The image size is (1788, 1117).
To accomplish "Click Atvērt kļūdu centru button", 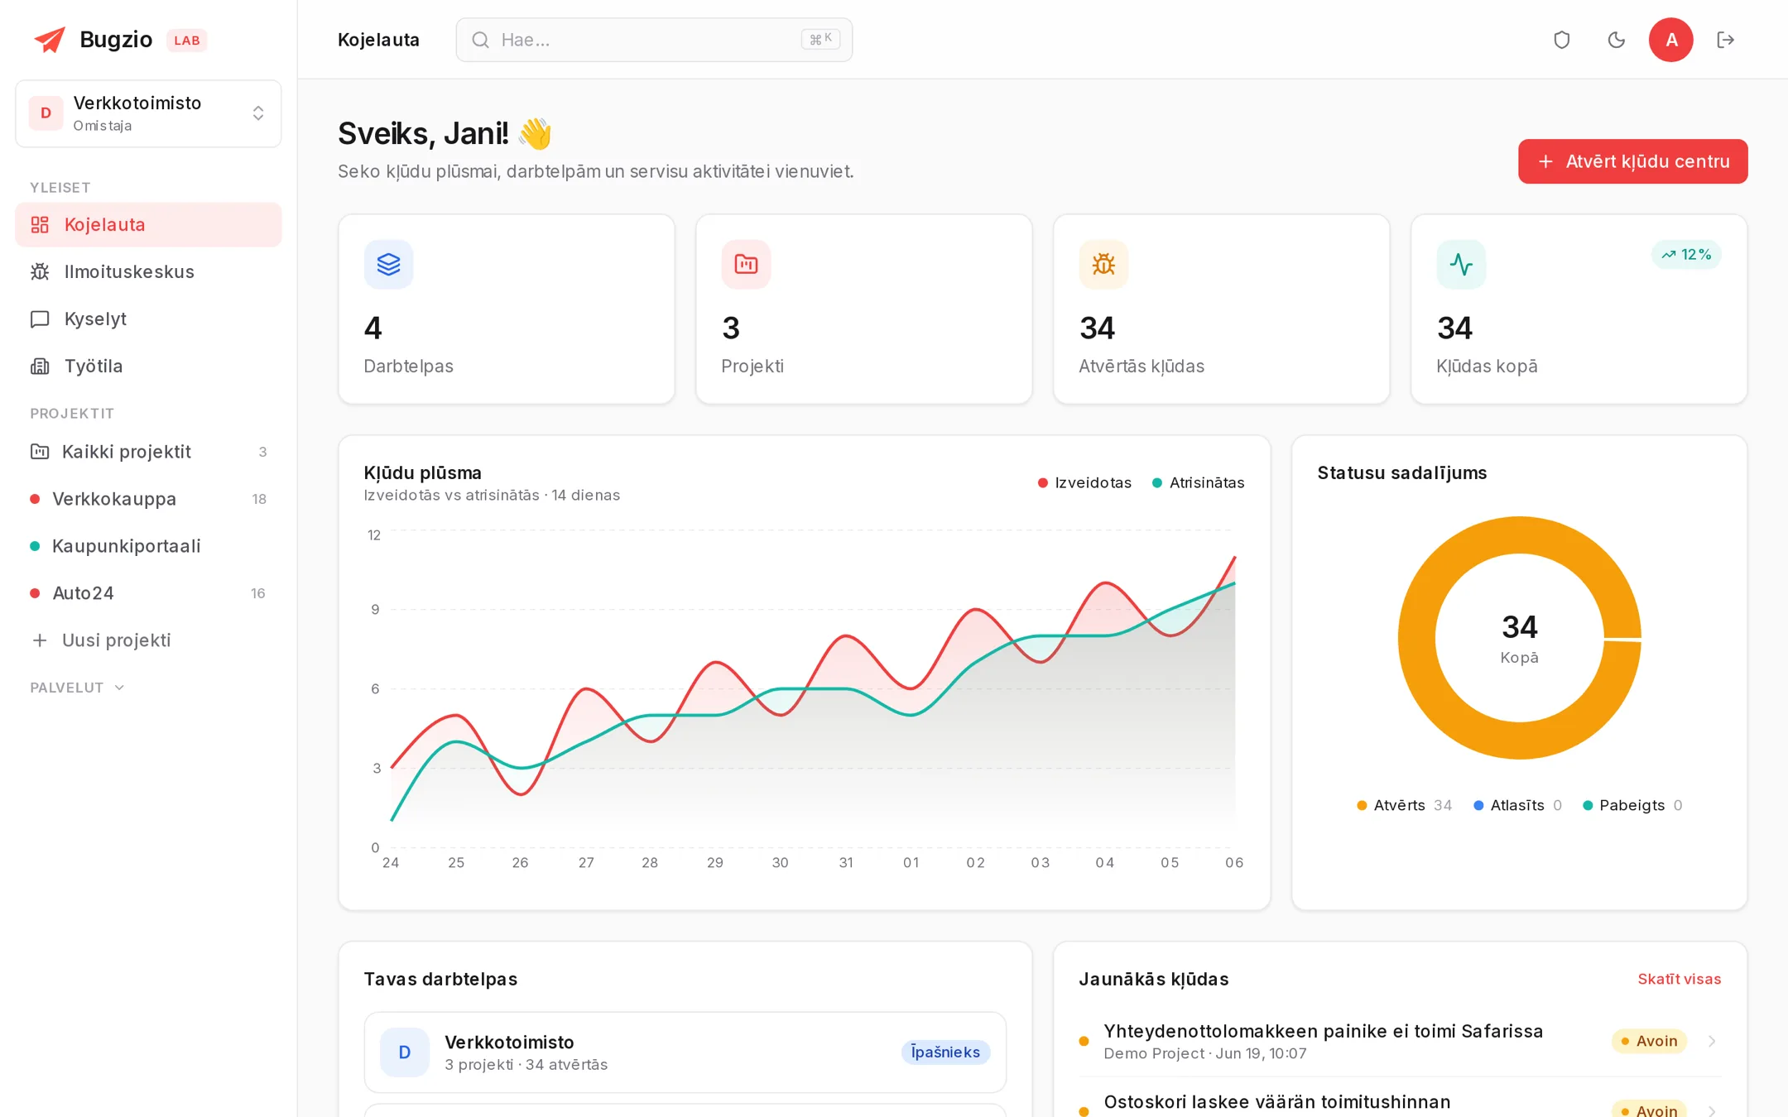I will point(1632,161).
